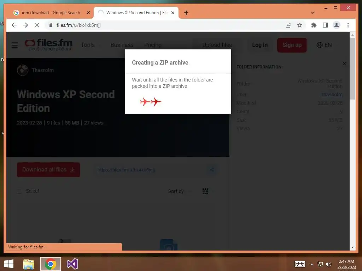Screen dimensions: 362x271
Task: Click Download all files button
Action: point(48,170)
